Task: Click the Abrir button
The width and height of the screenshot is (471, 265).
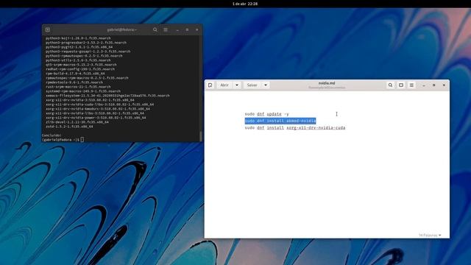Action: point(224,85)
